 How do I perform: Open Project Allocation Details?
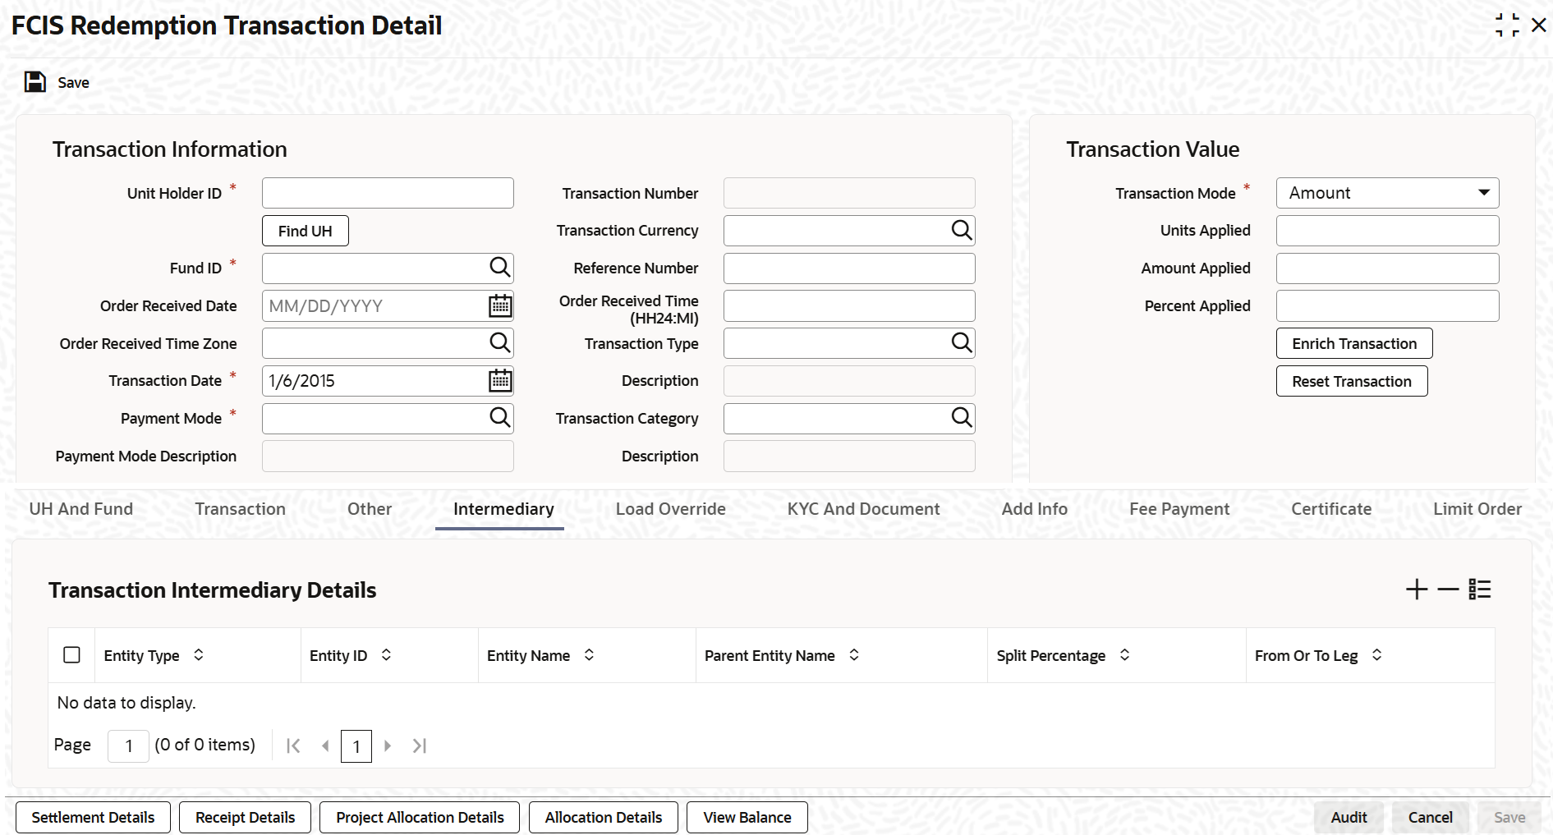pos(420,817)
